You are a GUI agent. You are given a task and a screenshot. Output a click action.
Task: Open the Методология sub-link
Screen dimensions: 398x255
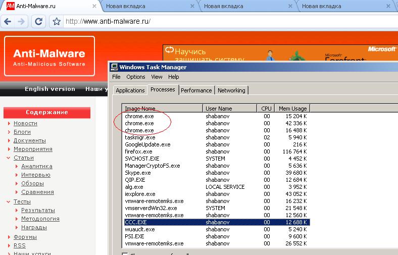(x=40, y=219)
